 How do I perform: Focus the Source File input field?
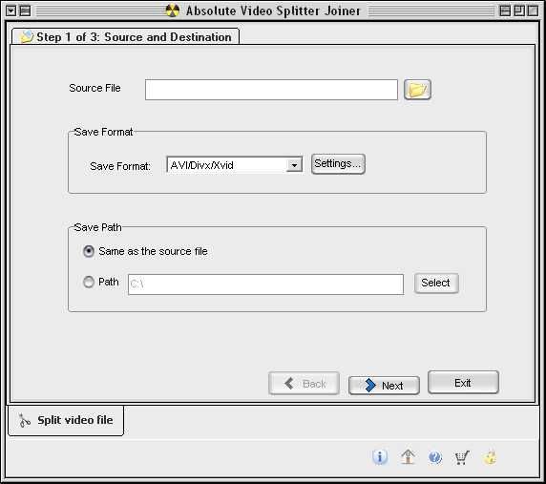[x=271, y=90]
